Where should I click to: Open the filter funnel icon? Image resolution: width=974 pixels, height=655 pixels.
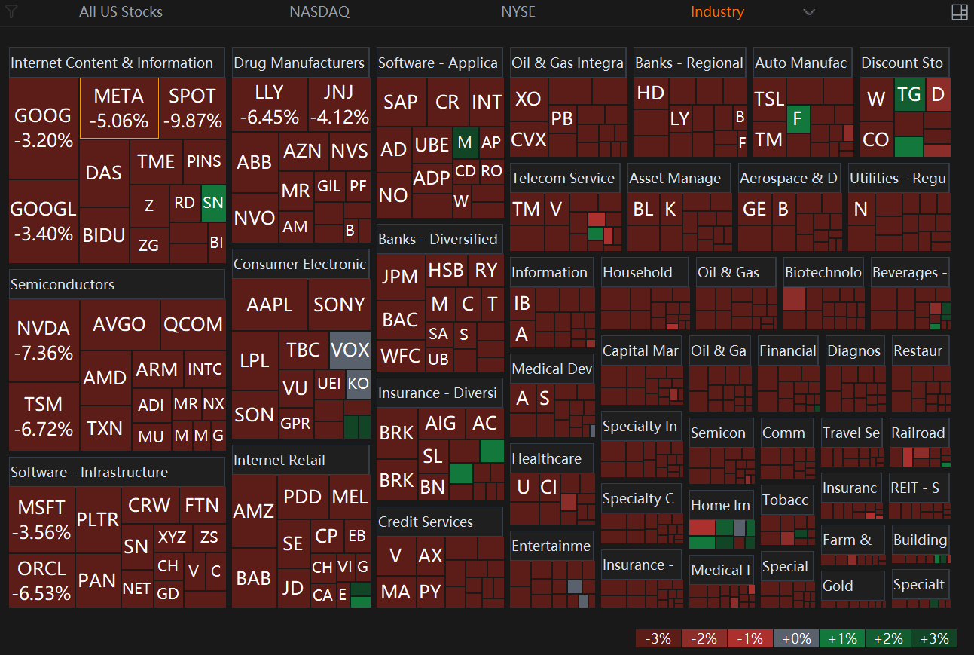[12, 12]
